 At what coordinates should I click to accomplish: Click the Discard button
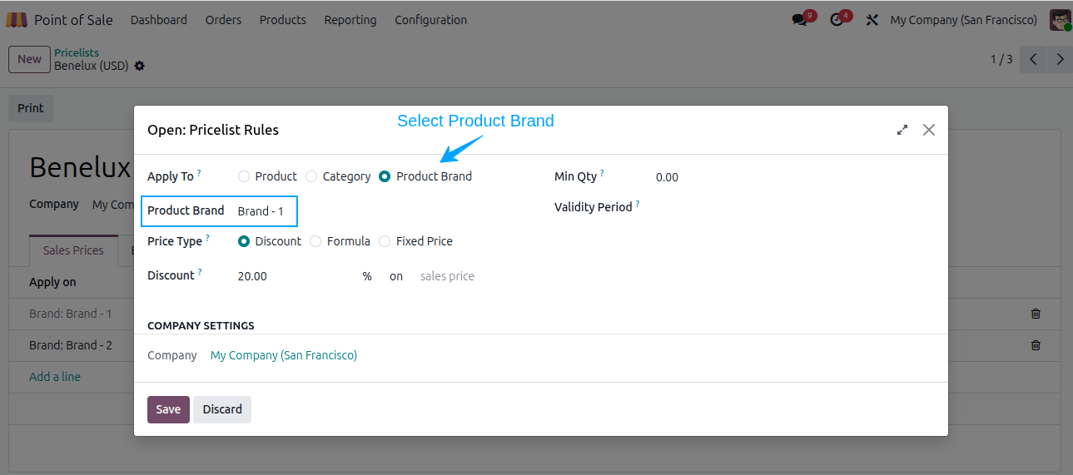click(x=222, y=409)
